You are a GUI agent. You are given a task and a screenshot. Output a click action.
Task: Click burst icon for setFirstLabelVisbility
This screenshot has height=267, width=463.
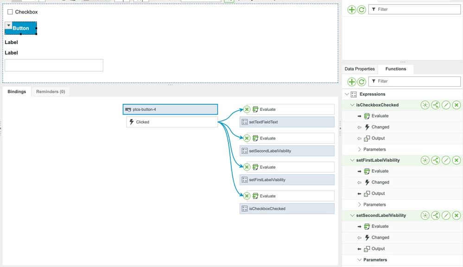pyautogui.click(x=425, y=160)
